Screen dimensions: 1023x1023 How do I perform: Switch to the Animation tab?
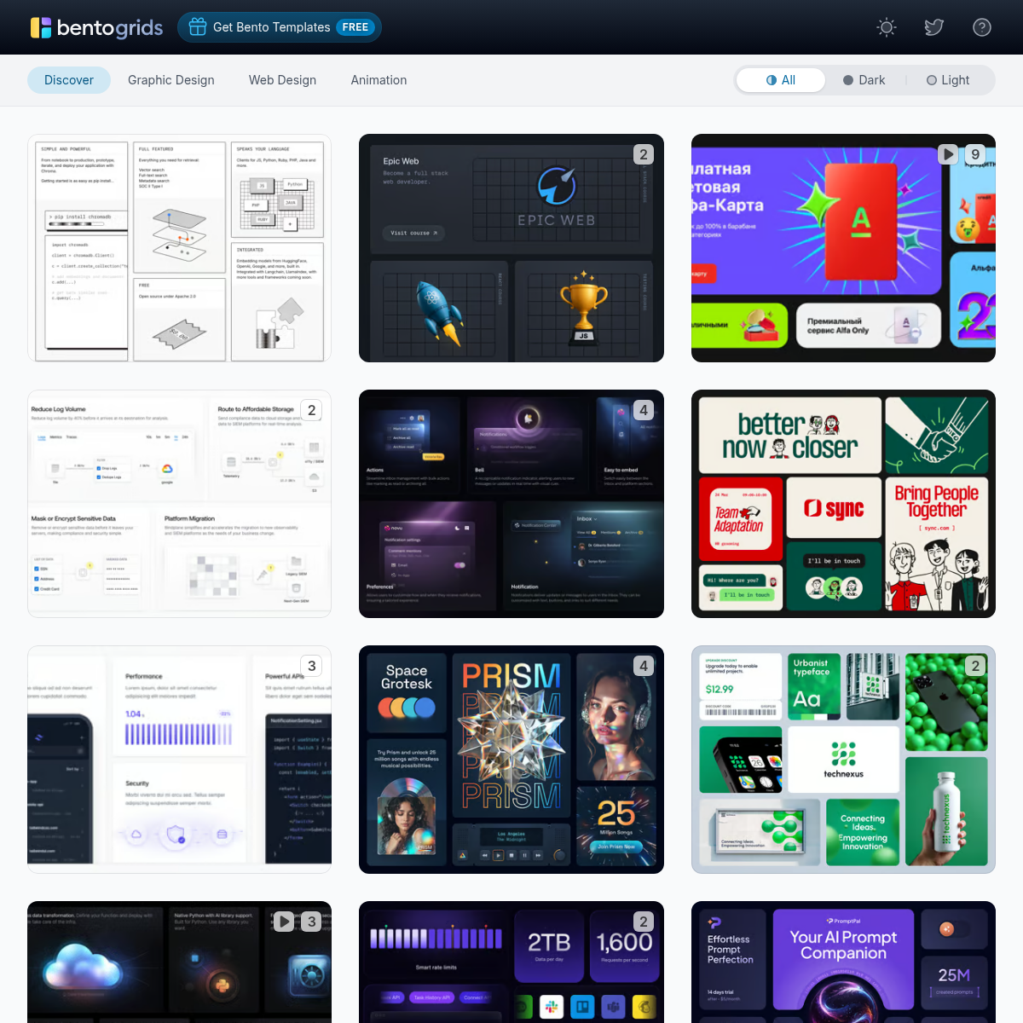(x=379, y=80)
